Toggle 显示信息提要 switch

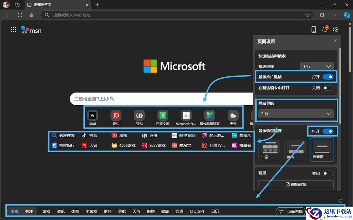point(328,131)
